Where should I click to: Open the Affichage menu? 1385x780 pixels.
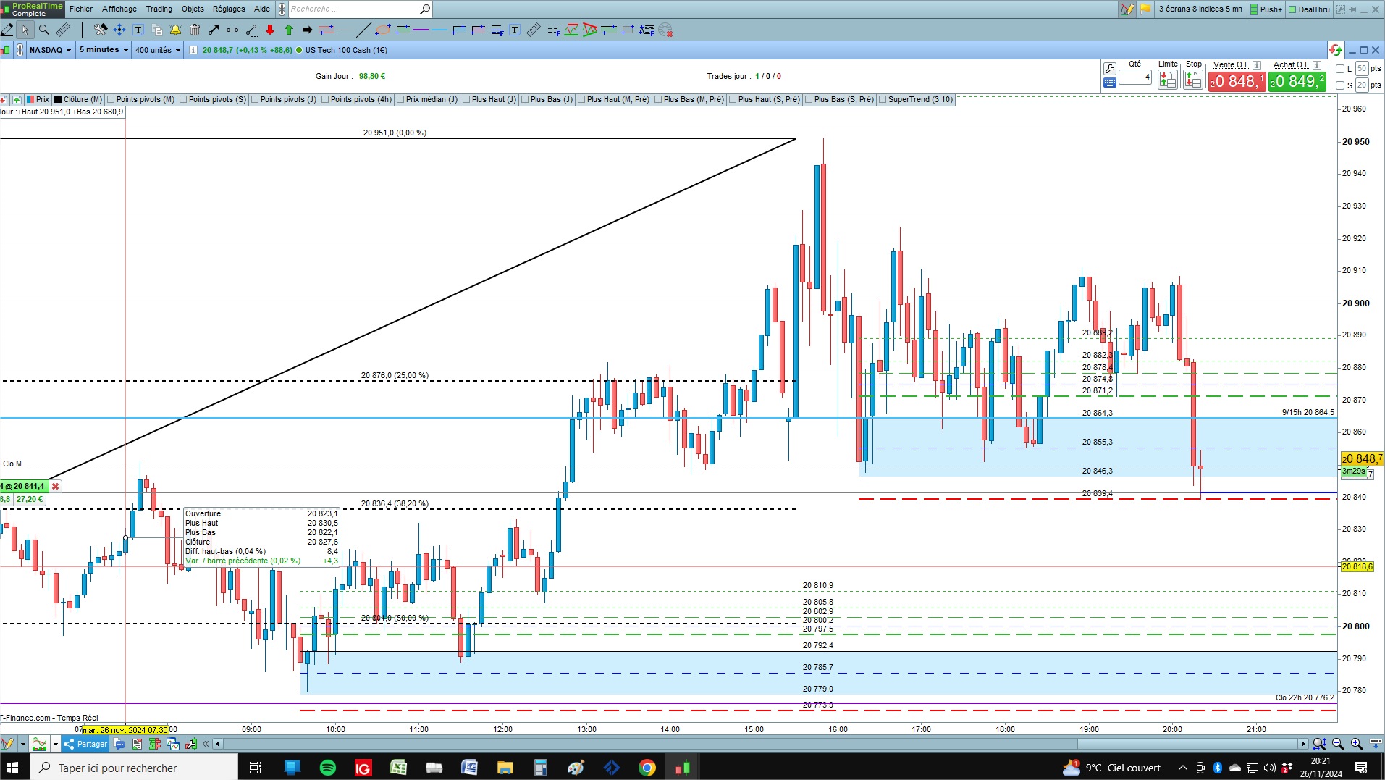(119, 9)
